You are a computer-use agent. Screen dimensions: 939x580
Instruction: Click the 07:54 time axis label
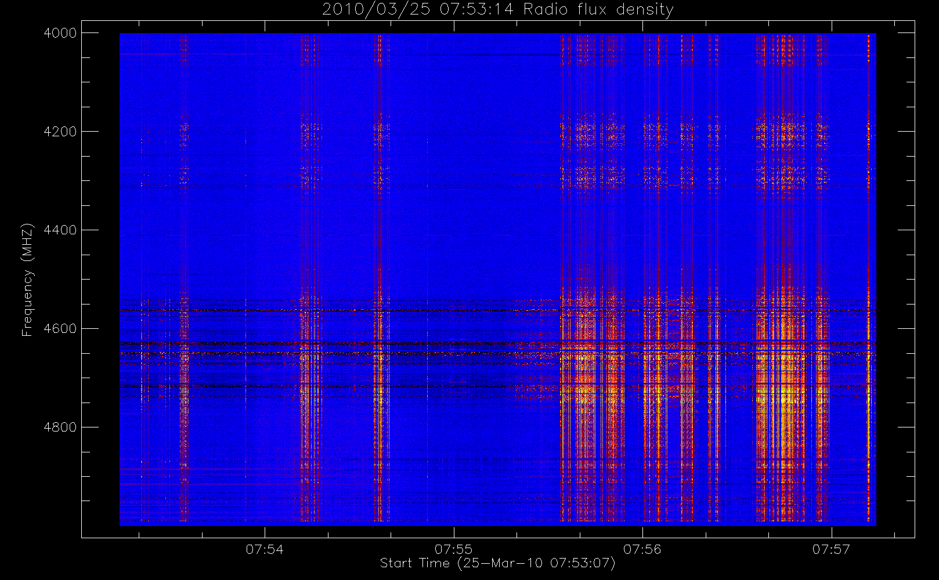point(265,549)
